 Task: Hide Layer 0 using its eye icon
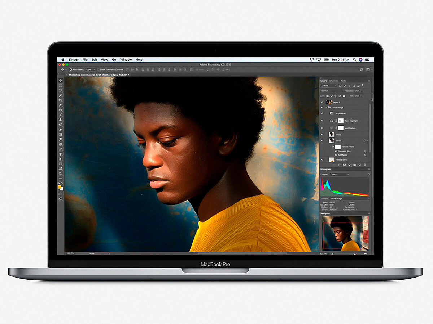[322, 102]
